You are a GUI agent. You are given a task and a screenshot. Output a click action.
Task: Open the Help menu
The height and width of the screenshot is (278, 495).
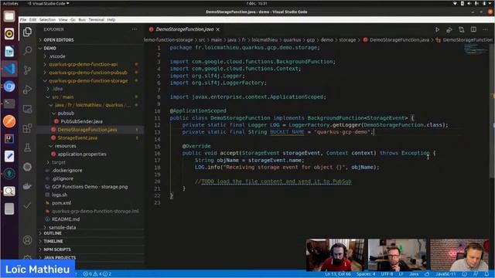tap(111, 19)
